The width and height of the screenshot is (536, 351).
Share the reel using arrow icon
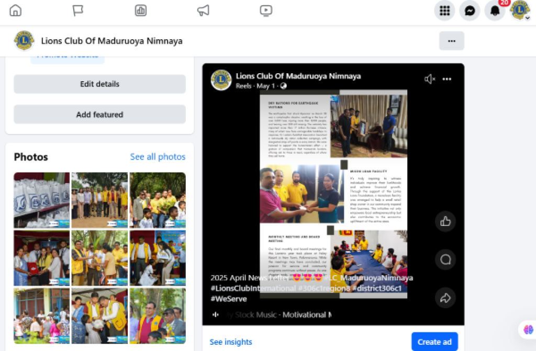(x=445, y=298)
